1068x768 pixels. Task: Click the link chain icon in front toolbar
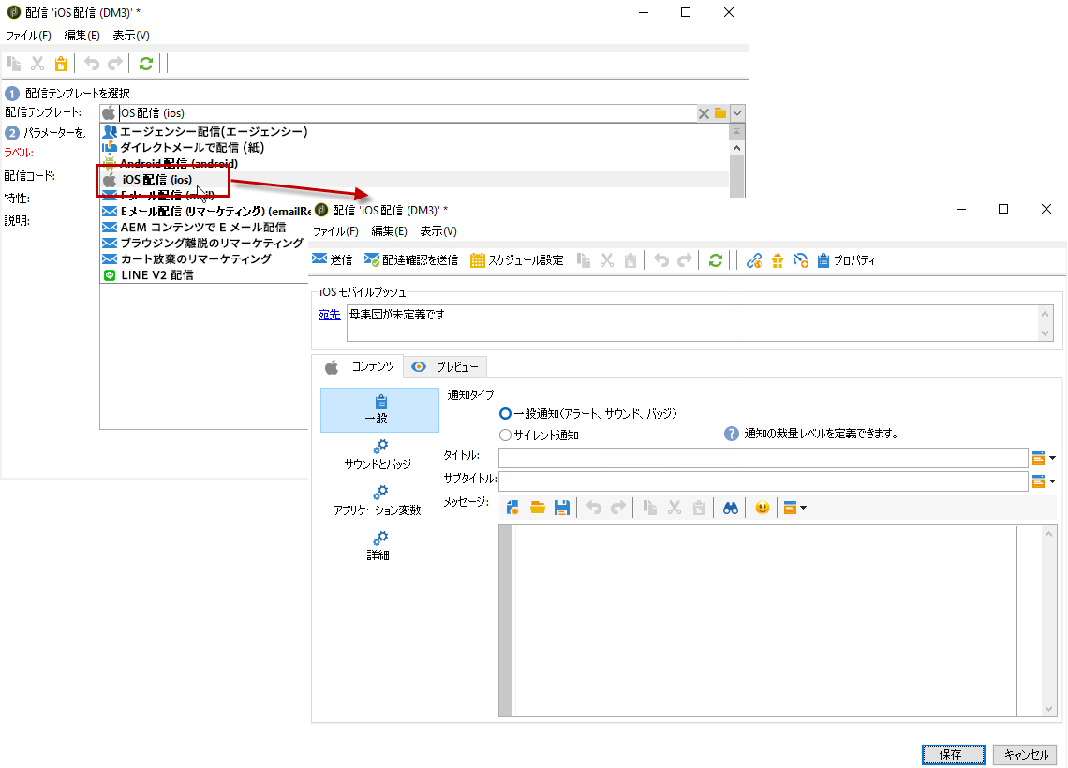[x=754, y=260]
